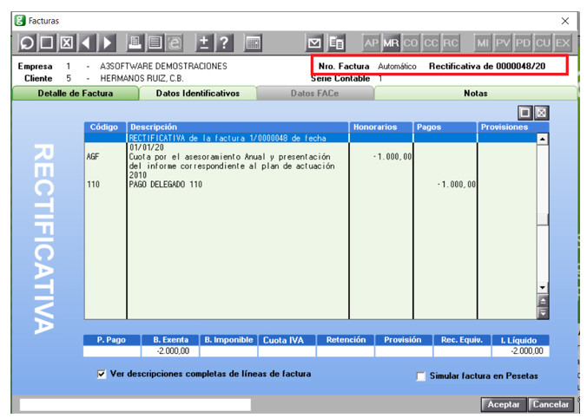Go to next invoice with right arrow
The image size is (587, 418).
(x=107, y=42)
